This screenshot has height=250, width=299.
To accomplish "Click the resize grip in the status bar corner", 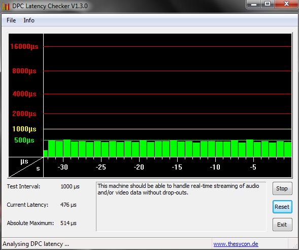I will tap(295, 246).
